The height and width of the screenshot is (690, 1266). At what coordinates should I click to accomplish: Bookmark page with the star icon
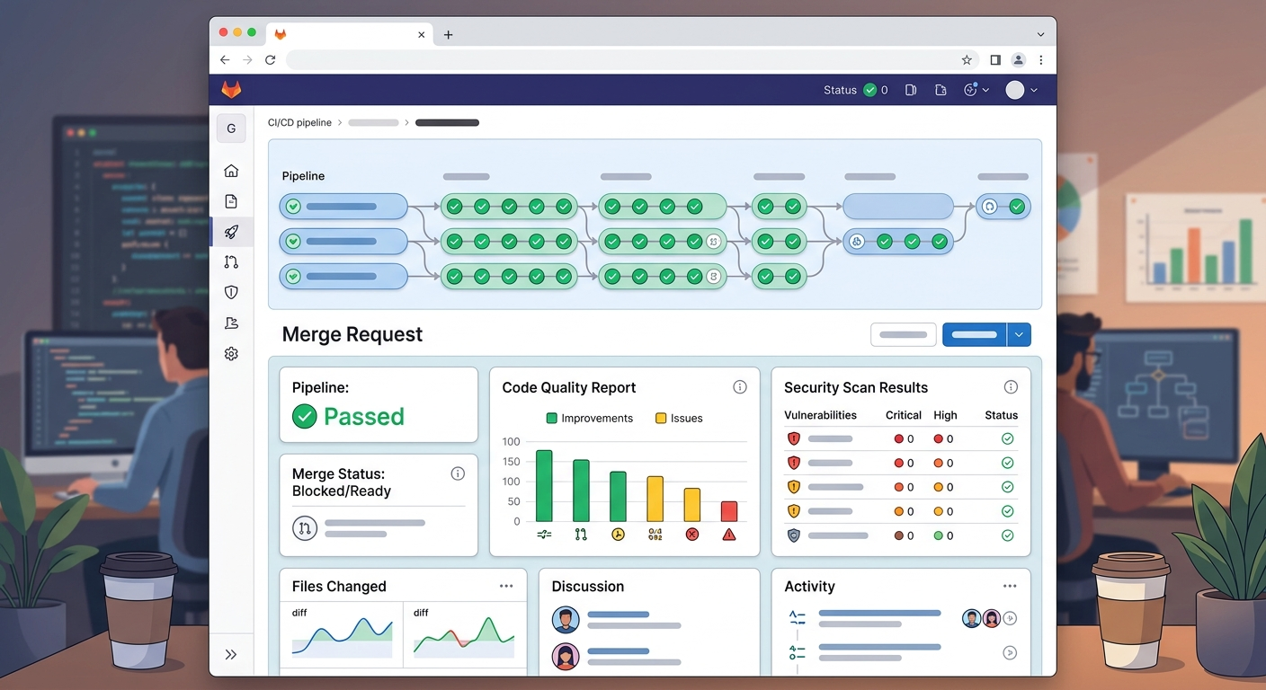click(x=967, y=60)
